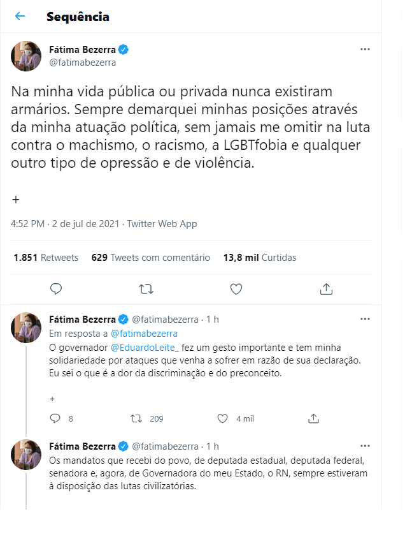The image size is (405, 553).
Task: Like the reply with 4 mil likes
Action: (223, 418)
